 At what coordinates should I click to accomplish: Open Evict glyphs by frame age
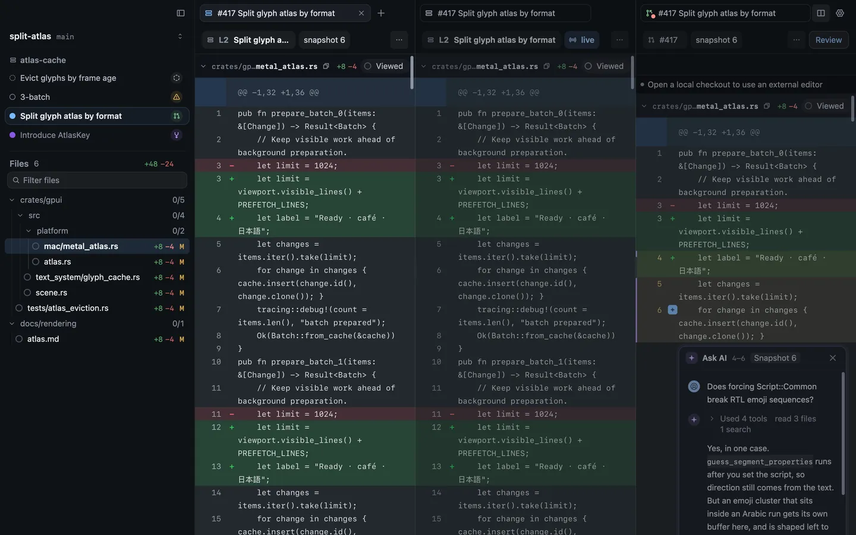pos(97,78)
